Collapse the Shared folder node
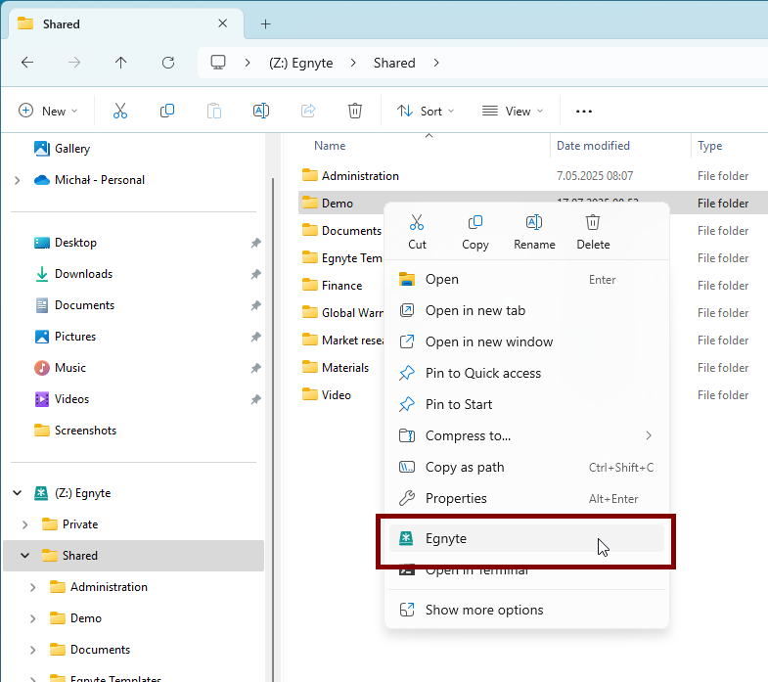This screenshot has width=768, height=682. click(x=25, y=556)
